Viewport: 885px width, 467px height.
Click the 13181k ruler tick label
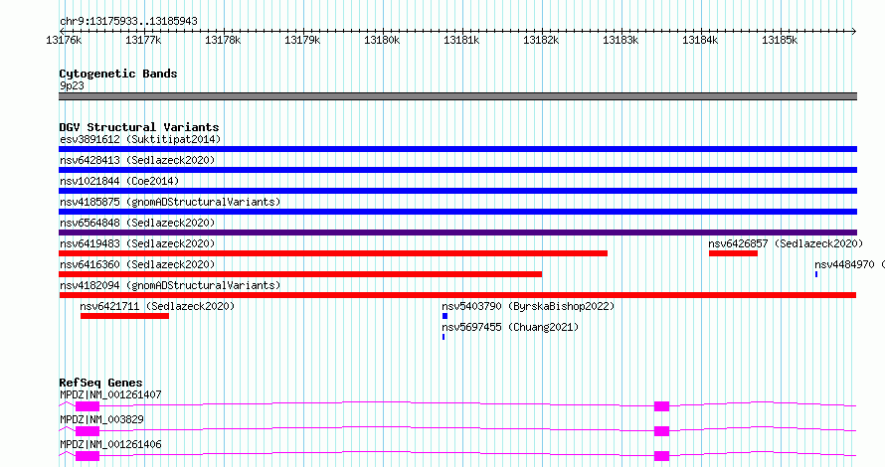(461, 40)
